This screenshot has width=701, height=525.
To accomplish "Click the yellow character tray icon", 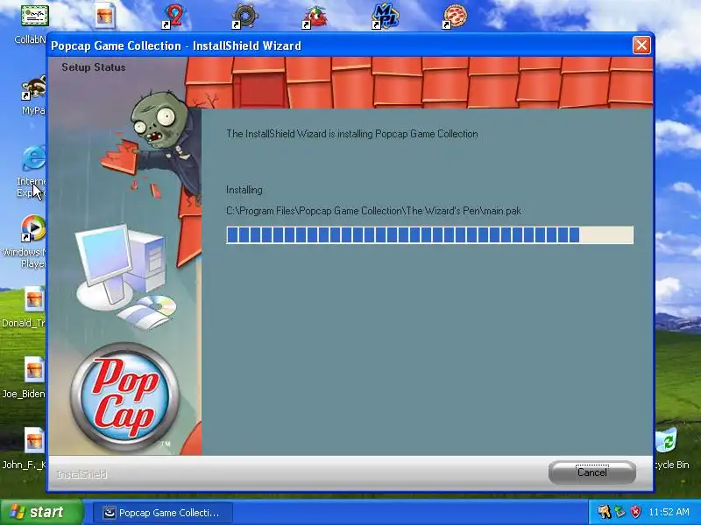I will pos(604,512).
